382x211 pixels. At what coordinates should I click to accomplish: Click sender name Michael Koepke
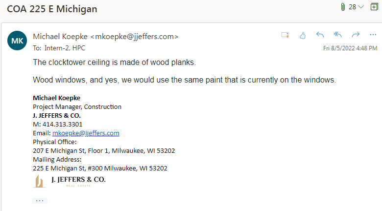61,36
